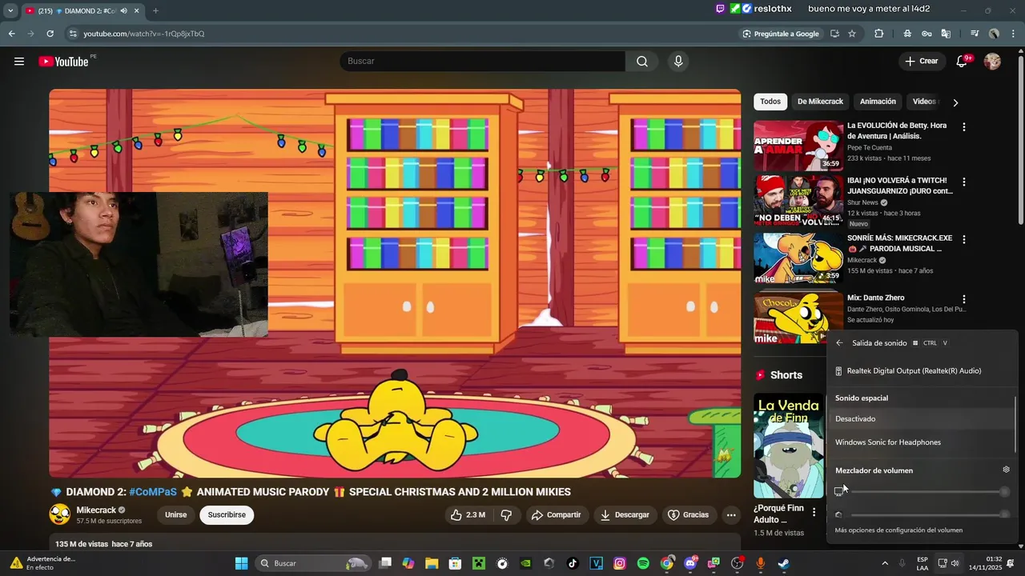Open Chrome media control music-note icon
Screen dimensions: 1025x576
975,34
